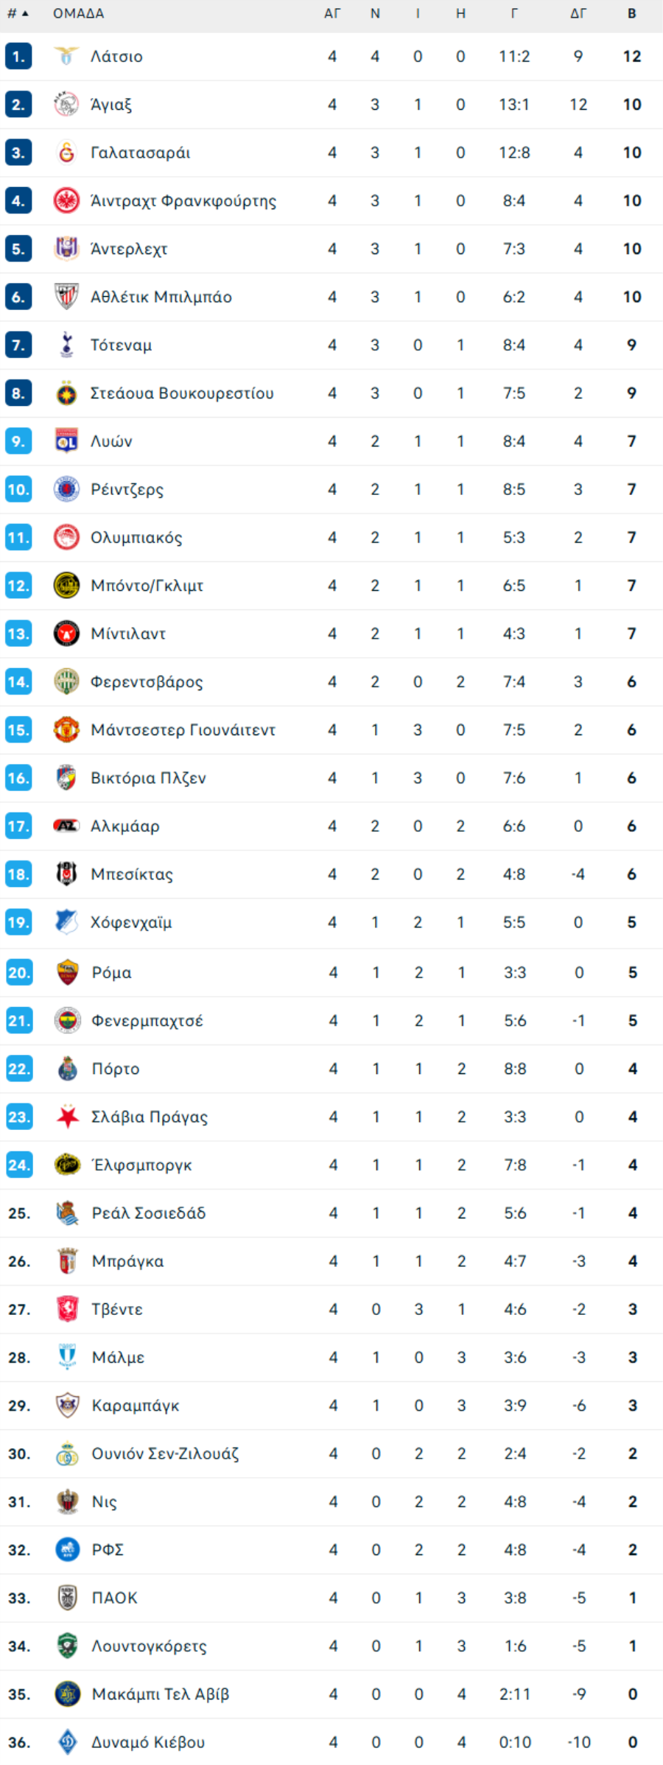Open the Ουνιόν Σεν-Ζιλουάζ team link
This screenshot has width=663, height=1765.
click(x=166, y=1454)
